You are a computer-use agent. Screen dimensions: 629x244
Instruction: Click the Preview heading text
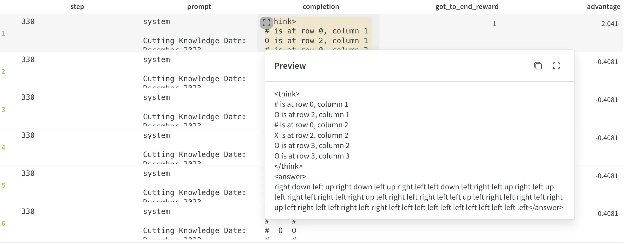290,66
